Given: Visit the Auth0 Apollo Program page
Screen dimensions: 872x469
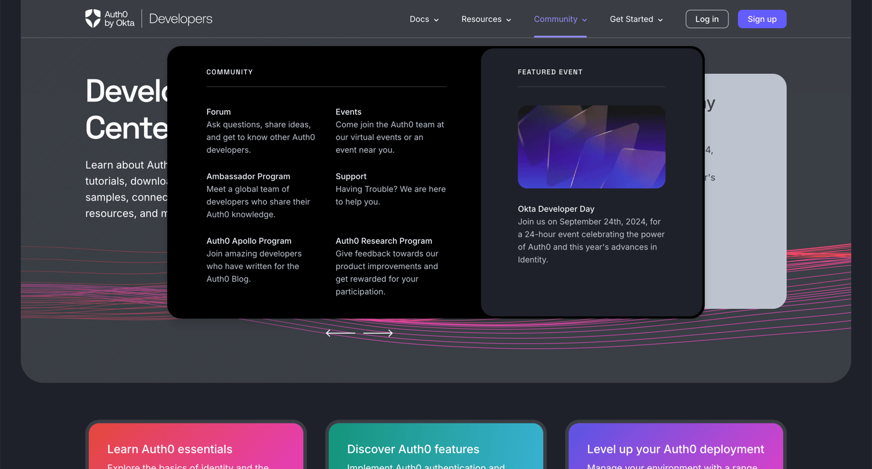Looking at the screenshot, I should pos(249,241).
